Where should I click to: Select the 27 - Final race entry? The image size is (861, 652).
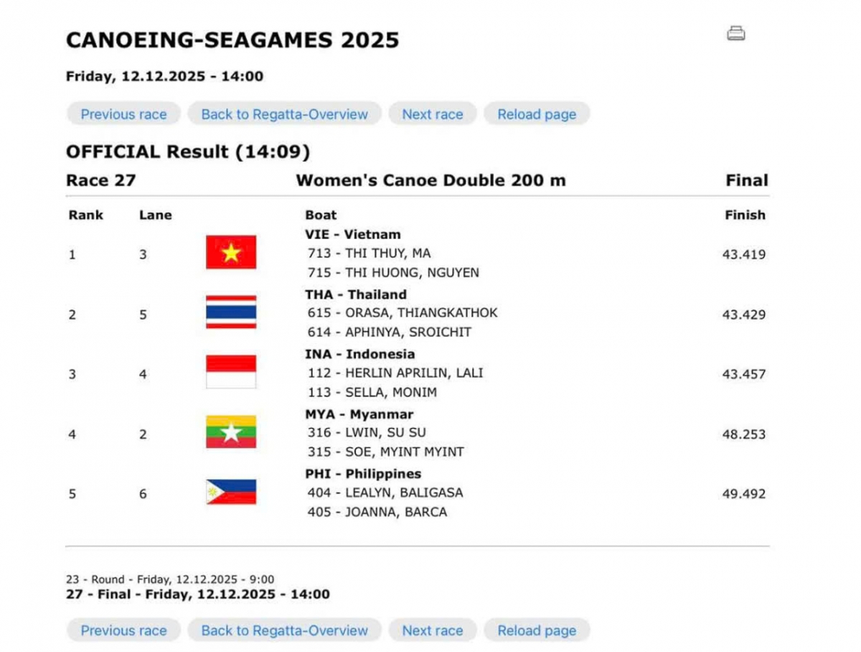point(197,595)
